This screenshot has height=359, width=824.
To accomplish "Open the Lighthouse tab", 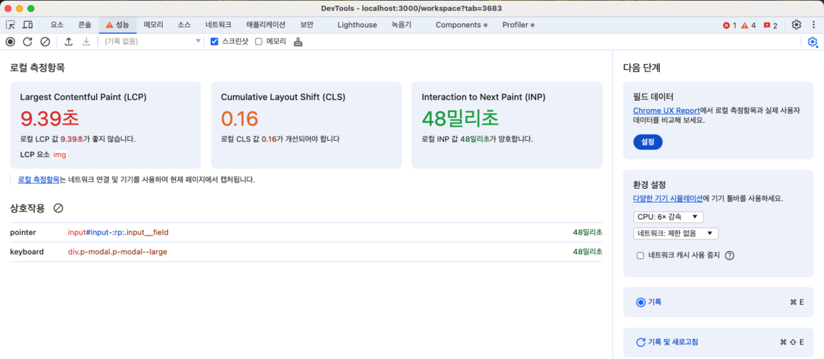I will tap(357, 25).
